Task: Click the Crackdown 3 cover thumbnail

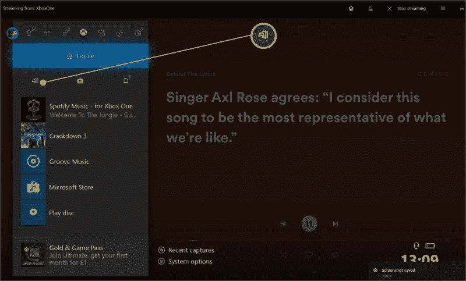Action: point(33,136)
